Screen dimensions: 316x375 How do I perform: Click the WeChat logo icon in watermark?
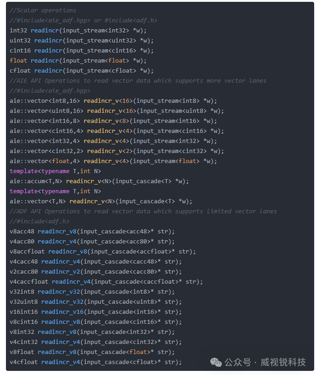216,362
